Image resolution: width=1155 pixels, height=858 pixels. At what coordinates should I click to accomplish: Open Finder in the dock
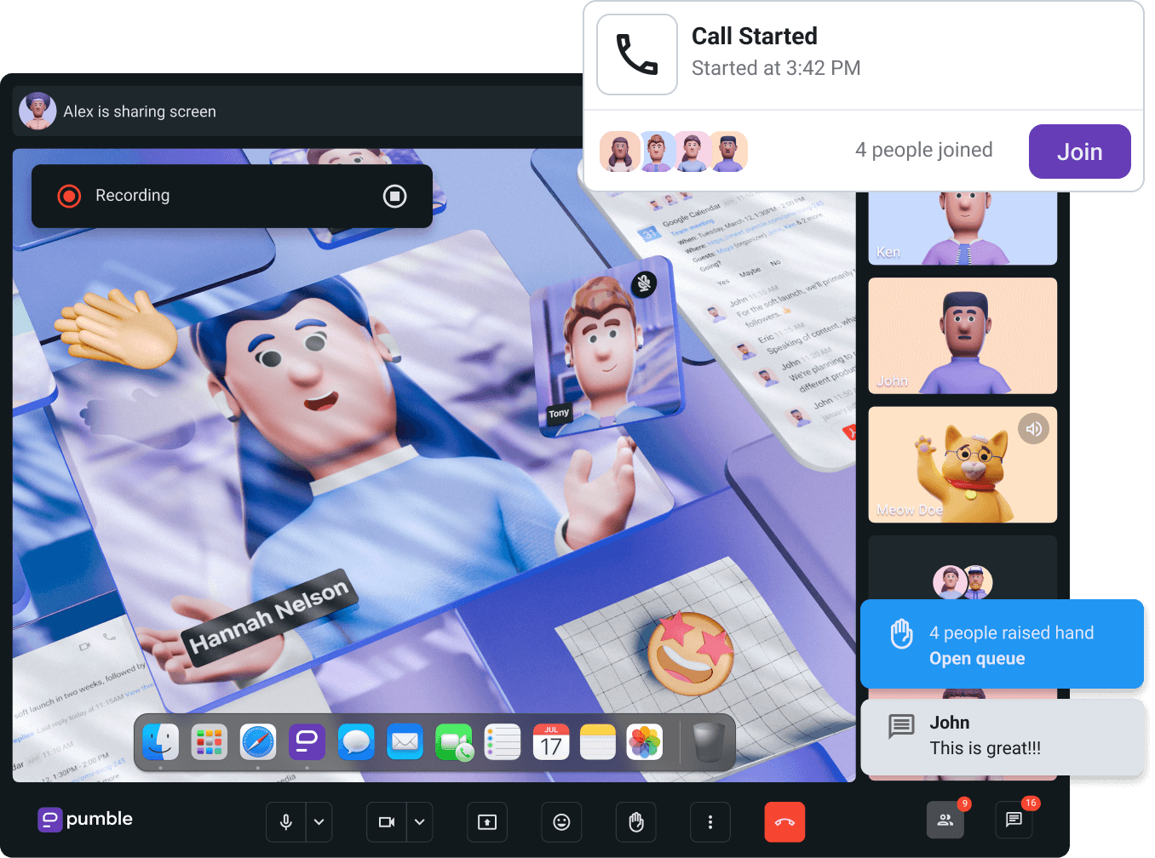click(160, 742)
